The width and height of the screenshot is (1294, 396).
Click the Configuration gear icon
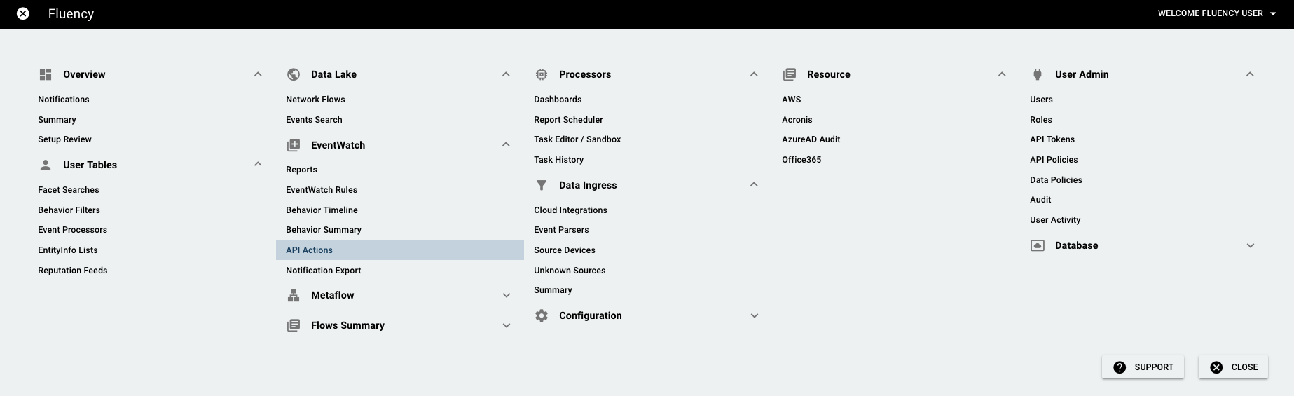click(542, 315)
